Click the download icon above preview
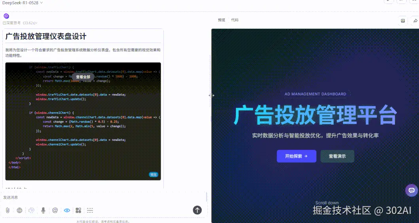This screenshot has width=419, height=223. coord(403,21)
